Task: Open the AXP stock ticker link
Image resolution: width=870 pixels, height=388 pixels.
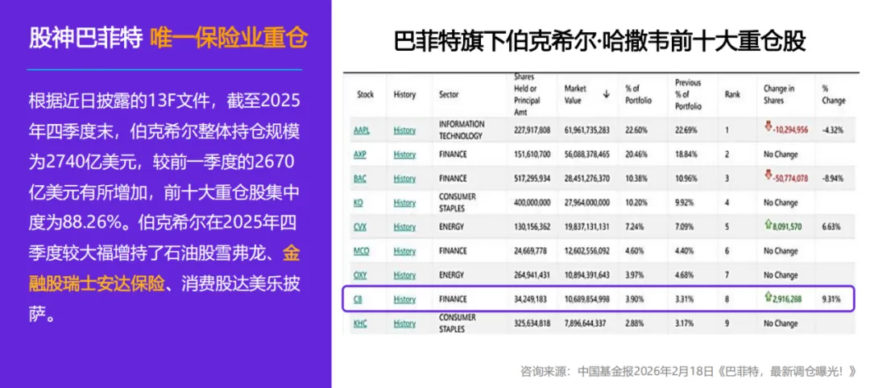Action: coord(361,155)
